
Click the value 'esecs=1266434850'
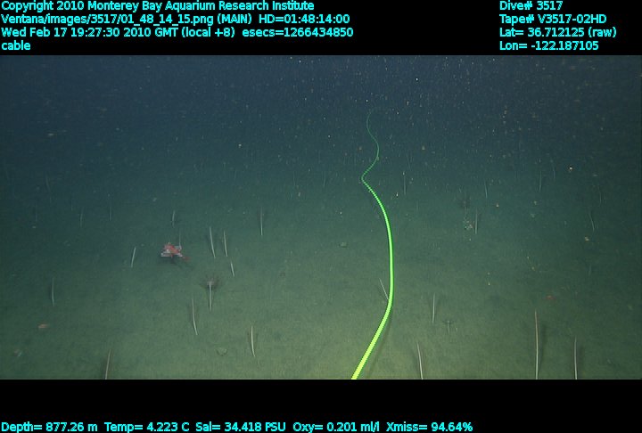298,32
